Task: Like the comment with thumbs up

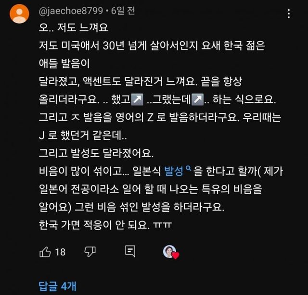Action: [x=45, y=252]
